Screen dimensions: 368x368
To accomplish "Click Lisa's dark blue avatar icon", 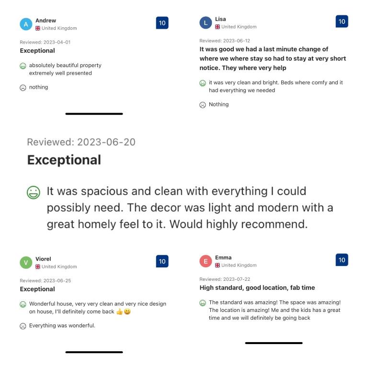I will pyautogui.click(x=206, y=23).
